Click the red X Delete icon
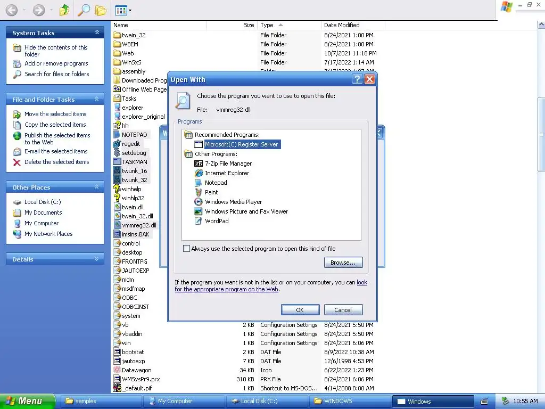 16,162
